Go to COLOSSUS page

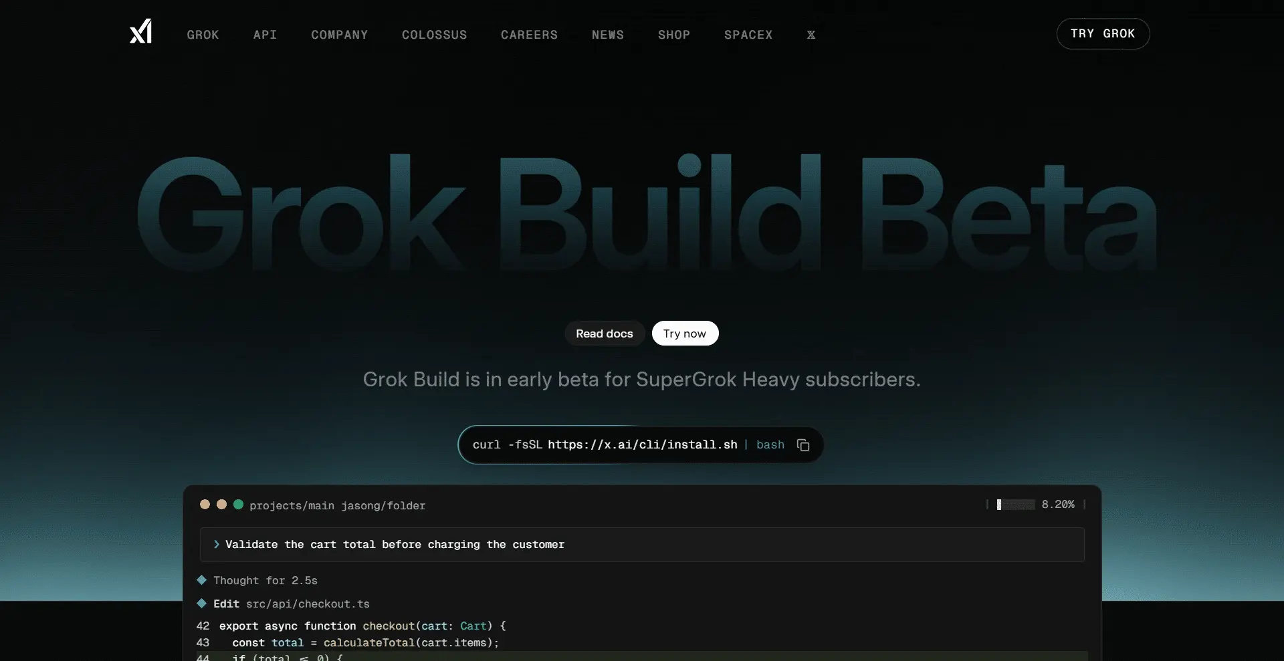[x=434, y=35]
